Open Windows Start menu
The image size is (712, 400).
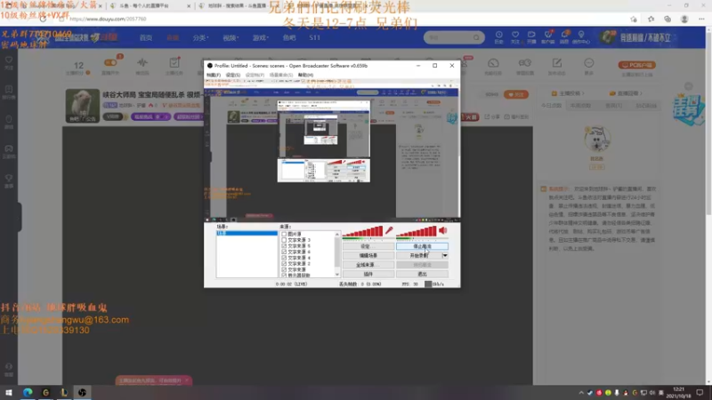click(9, 392)
